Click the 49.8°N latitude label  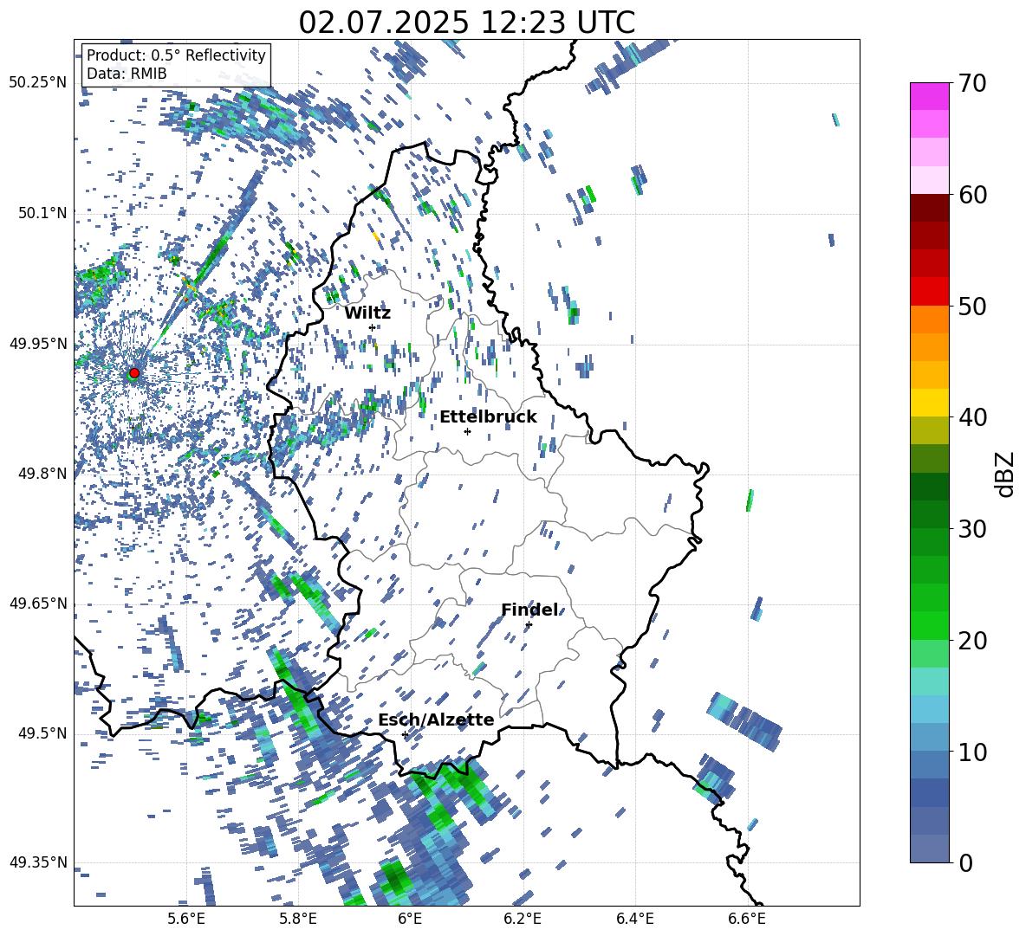click(x=43, y=474)
